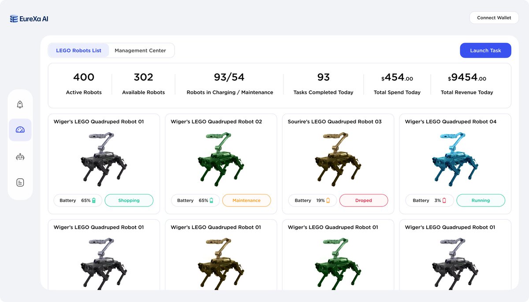Open second-row brown robot image

click(220, 263)
